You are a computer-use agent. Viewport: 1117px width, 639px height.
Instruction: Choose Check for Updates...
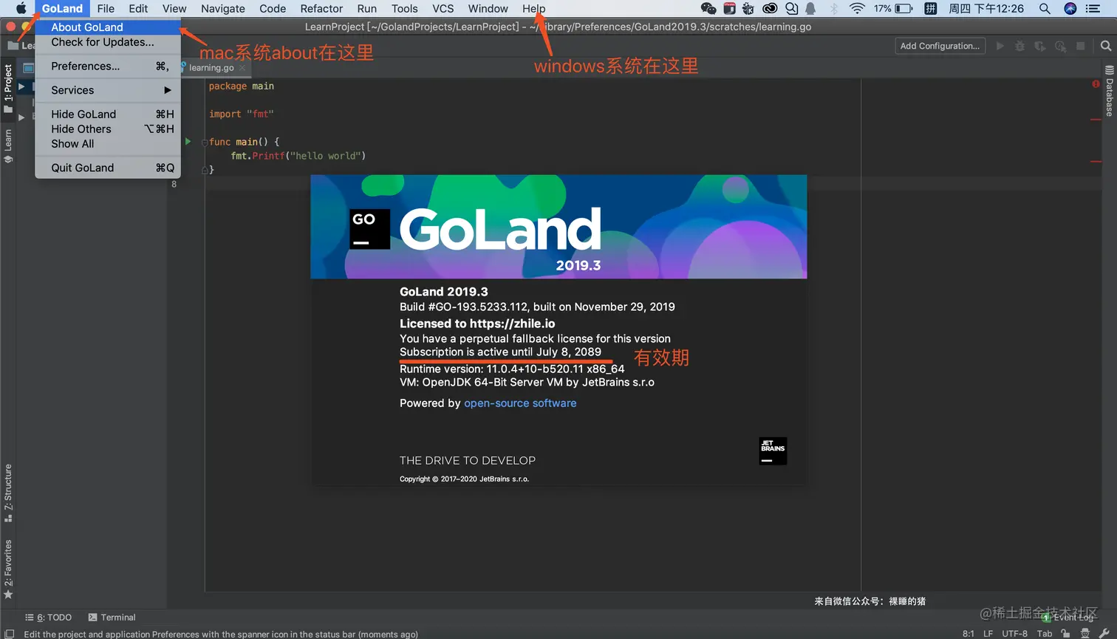[108, 42]
